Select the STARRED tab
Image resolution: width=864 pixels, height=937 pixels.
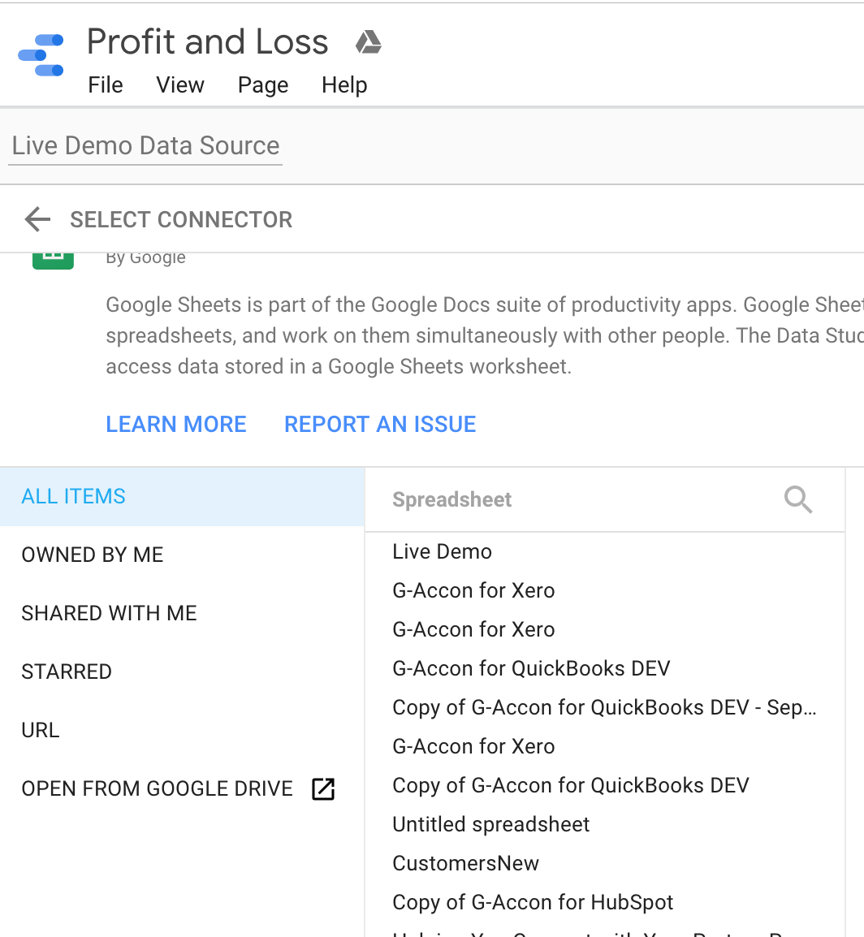pos(182,672)
